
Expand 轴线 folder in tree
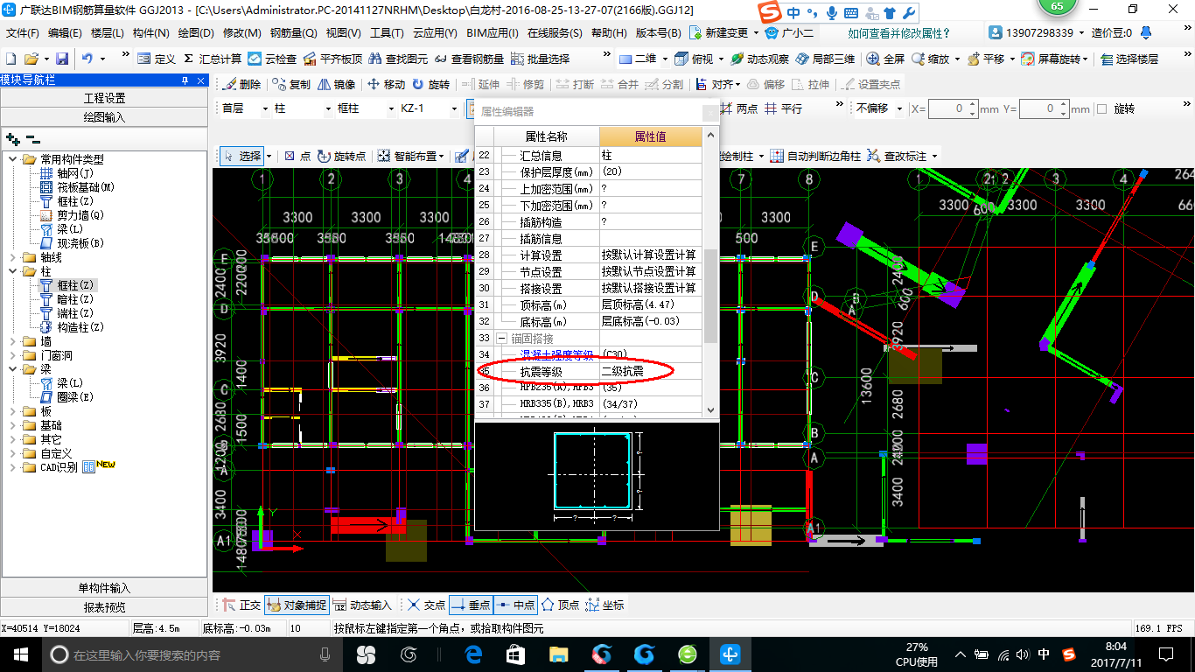pos(14,257)
